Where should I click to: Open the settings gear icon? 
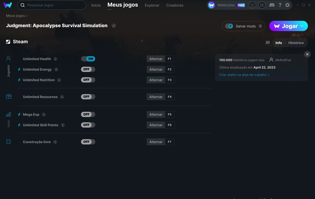point(287,5)
